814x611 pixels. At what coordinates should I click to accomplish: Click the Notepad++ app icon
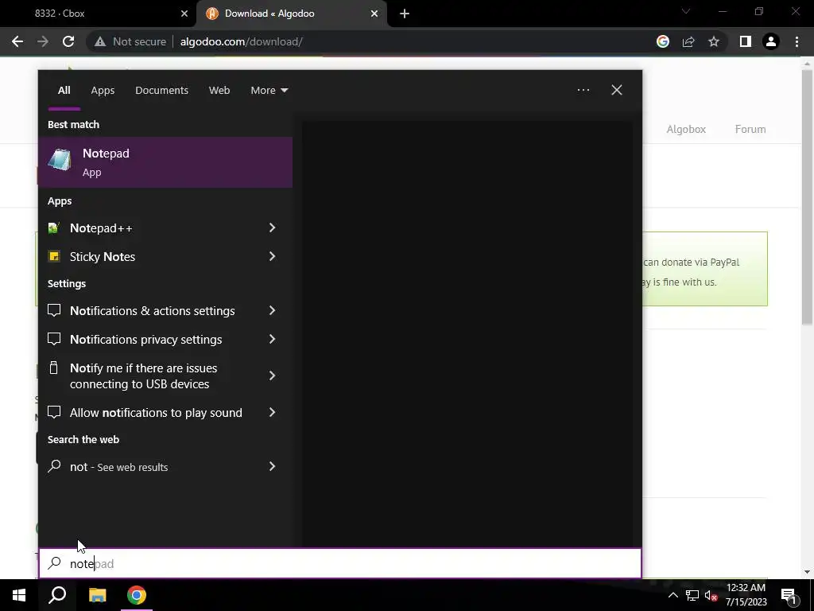click(54, 228)
